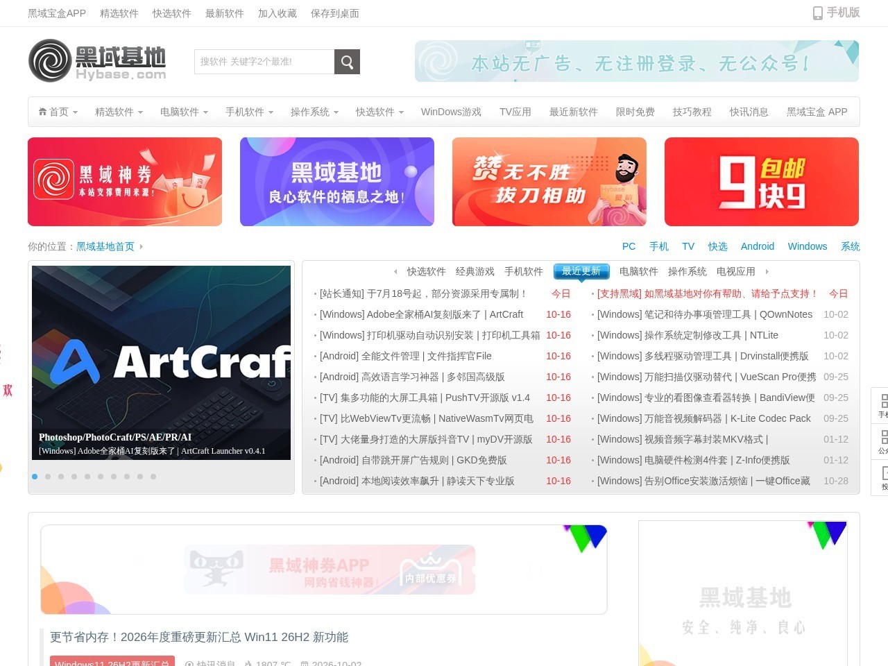Click the 黑域宝盒APP link in top bar
This screenshot has height=666, width=888.
57,13
